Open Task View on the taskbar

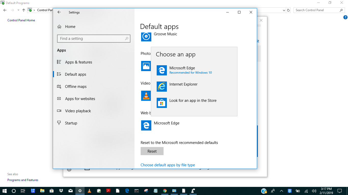(x=23, y=191)
